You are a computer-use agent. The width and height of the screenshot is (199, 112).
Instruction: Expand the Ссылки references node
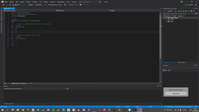(166, 20)
